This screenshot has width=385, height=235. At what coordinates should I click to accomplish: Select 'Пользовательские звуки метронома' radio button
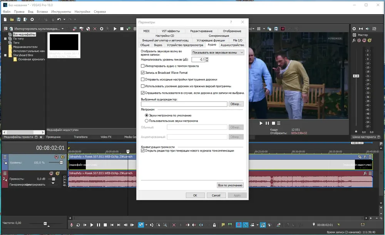pos(146,121)
